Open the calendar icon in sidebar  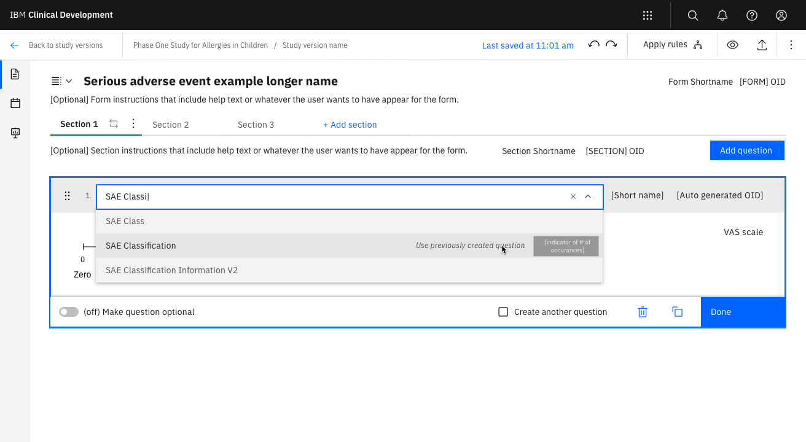click(x=15, y=103)
